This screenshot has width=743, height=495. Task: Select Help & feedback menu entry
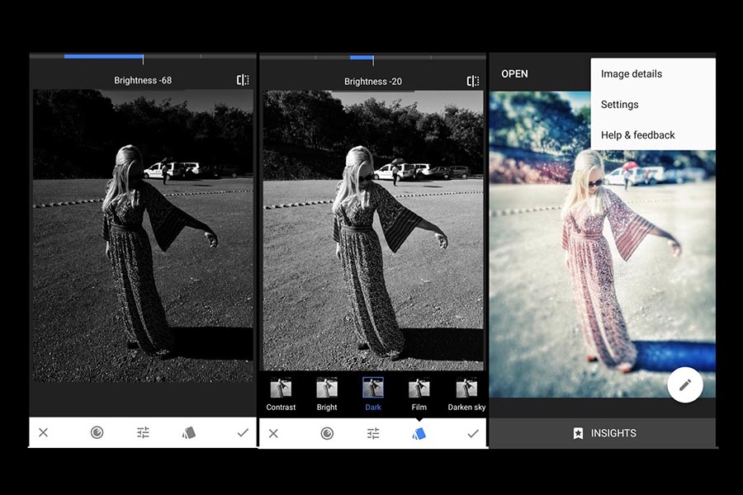(x=637, y=134)
